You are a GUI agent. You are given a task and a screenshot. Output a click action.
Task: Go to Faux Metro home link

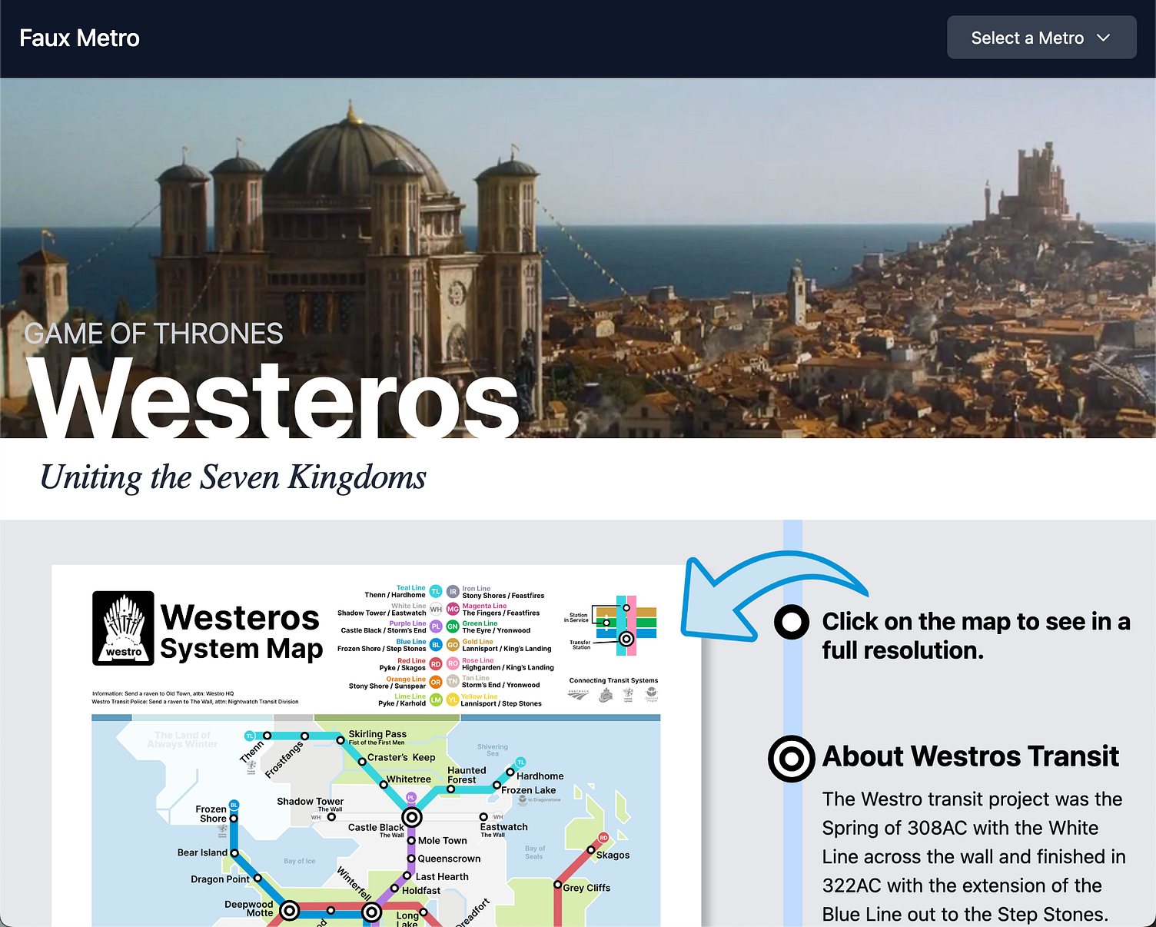(x=79, y=38)
